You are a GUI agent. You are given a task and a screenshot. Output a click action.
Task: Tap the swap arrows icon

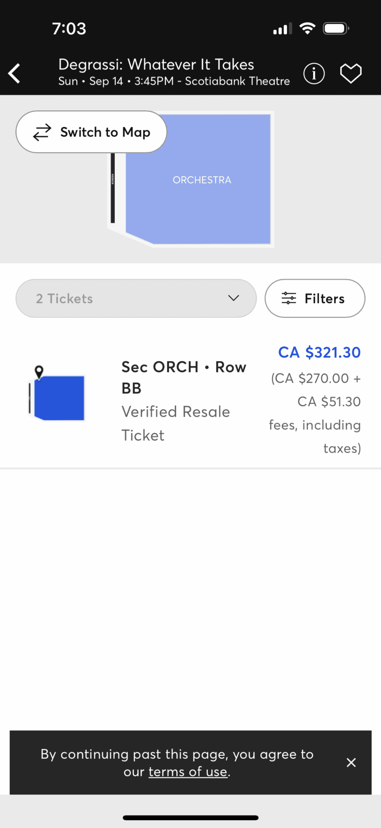pyautogui.click(x=42, y=132)
